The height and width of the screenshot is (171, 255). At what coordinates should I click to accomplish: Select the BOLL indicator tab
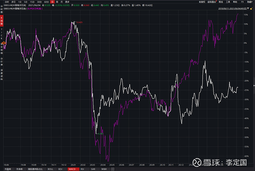click(x=50, y=169)
